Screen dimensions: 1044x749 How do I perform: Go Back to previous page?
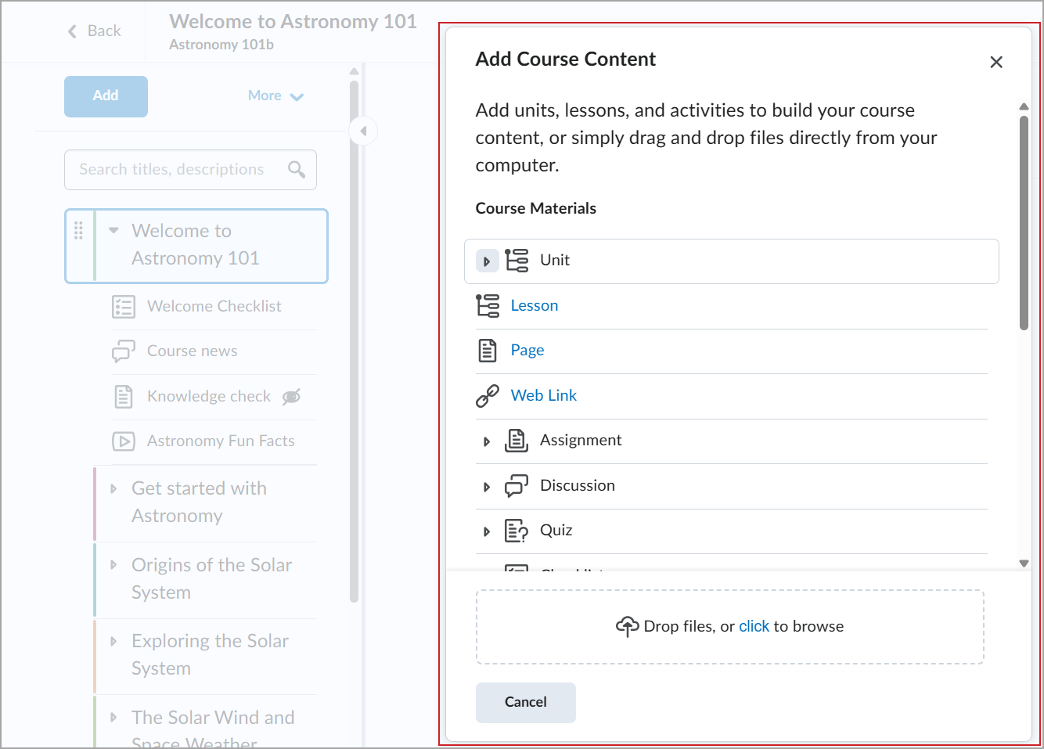coord(95,31)
